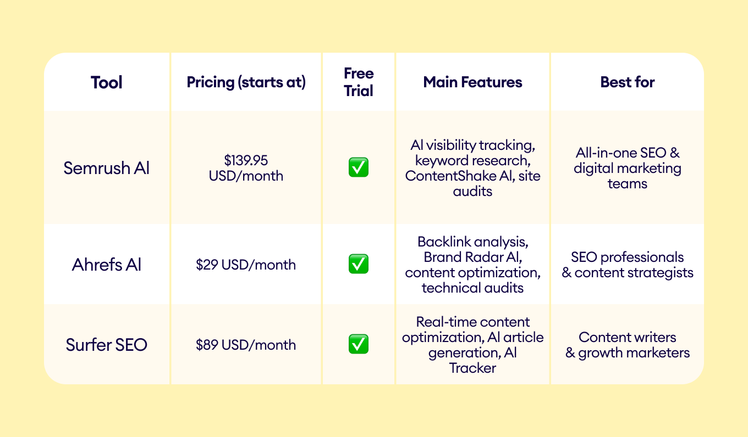Click the AI visibility tracking features cell

tap(472, 168)
